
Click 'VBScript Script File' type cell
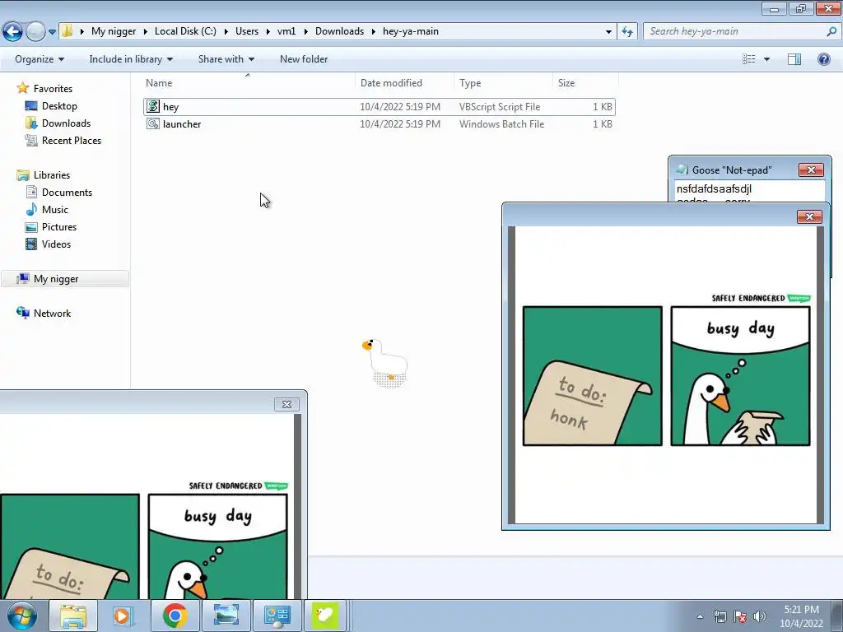click(x=500, y=107)
